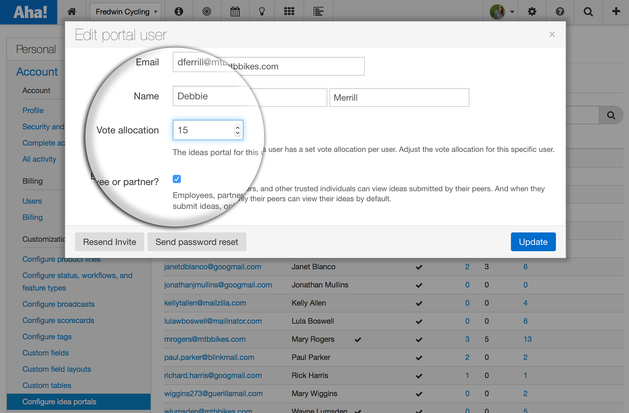The height and width of the screenshot is (413, 629).
Task: Click the name Paul Parker
Action: 311,357
